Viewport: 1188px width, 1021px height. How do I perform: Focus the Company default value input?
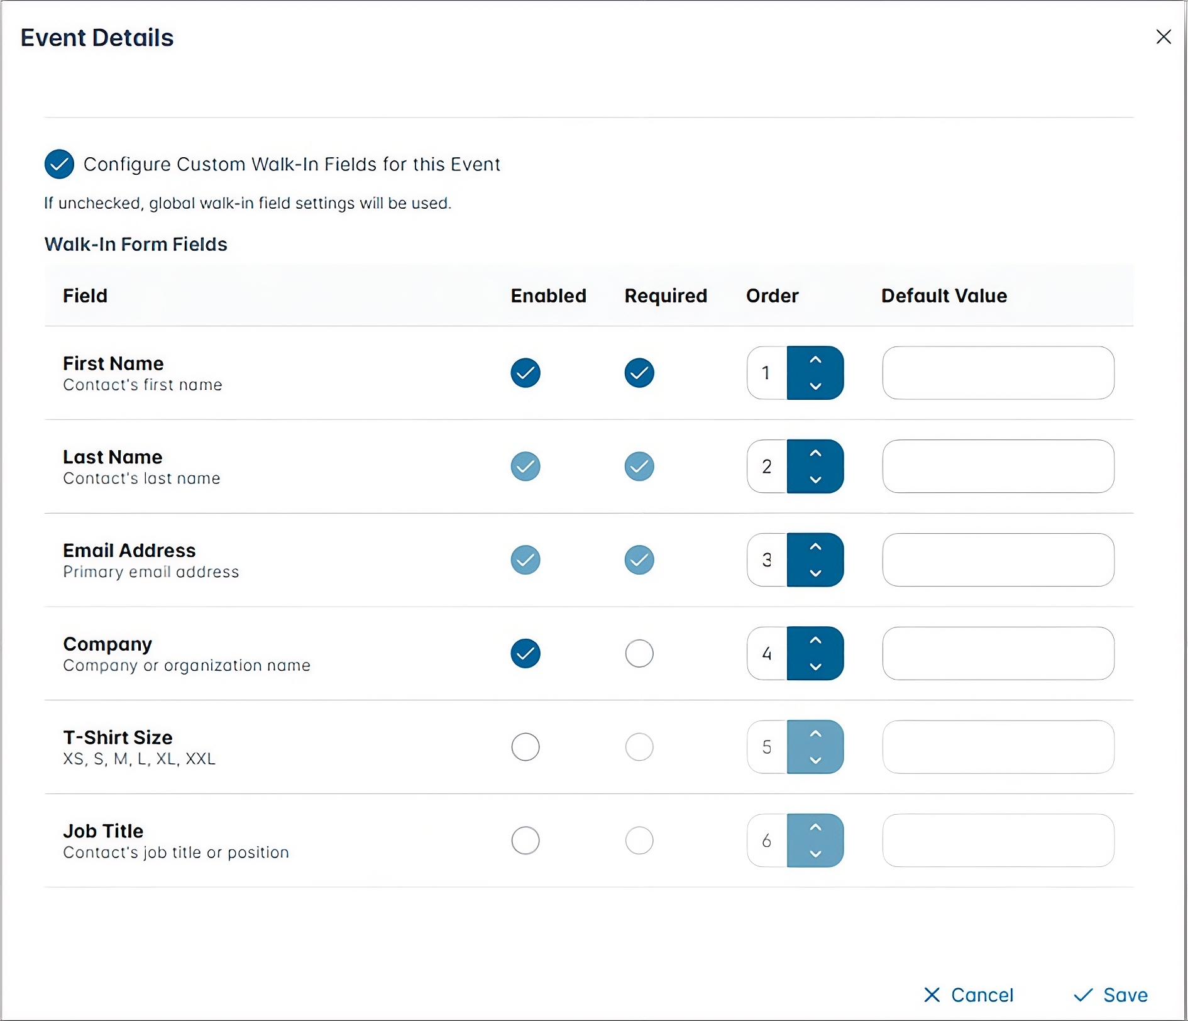tap(998, 653)
